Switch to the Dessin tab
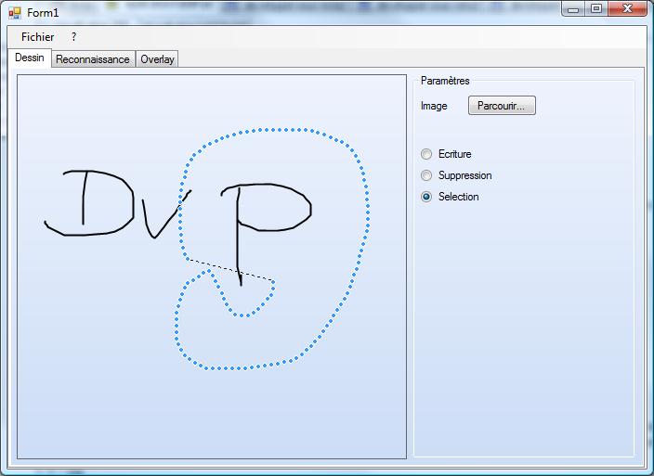 (x=30, y=58)
